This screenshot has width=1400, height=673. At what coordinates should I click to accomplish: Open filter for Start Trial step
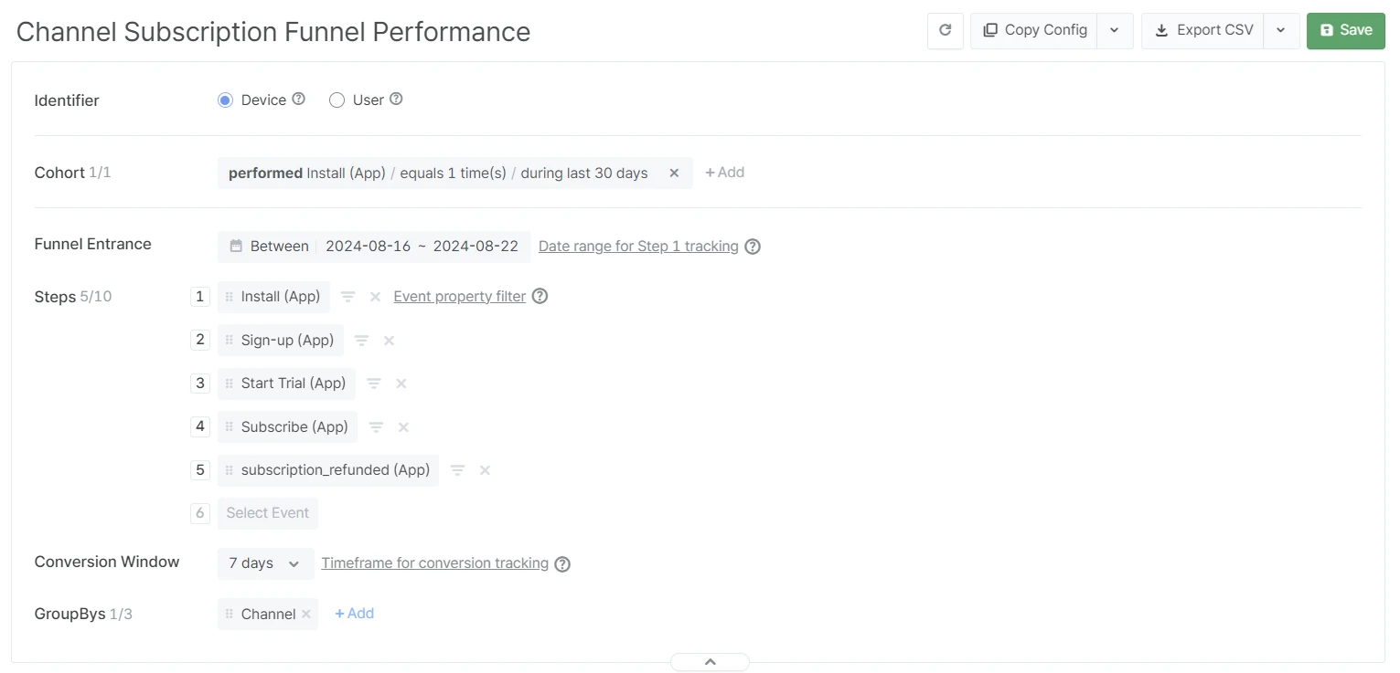374,384
